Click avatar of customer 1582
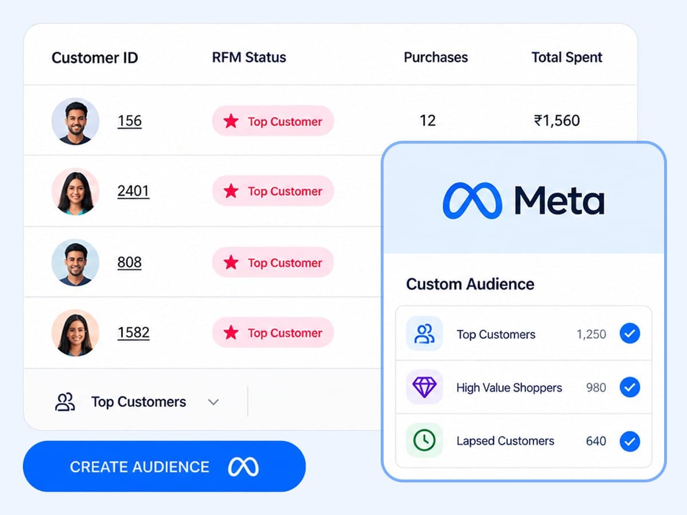Screen dimensions: 687x515 point(75,333)
